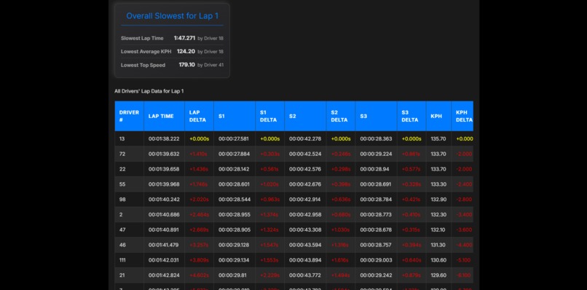Screen dimensions: 587x290
Task: Select the S3 column header
Action: point(376,116)
